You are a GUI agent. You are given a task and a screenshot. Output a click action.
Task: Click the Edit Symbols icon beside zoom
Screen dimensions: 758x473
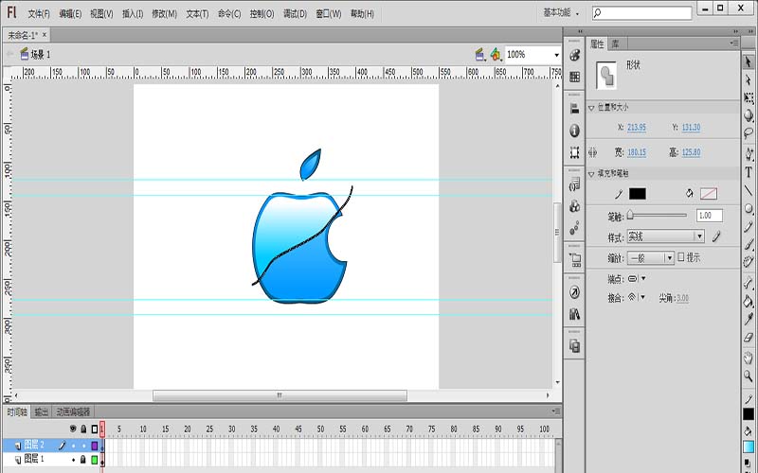(x=496, y=55)
